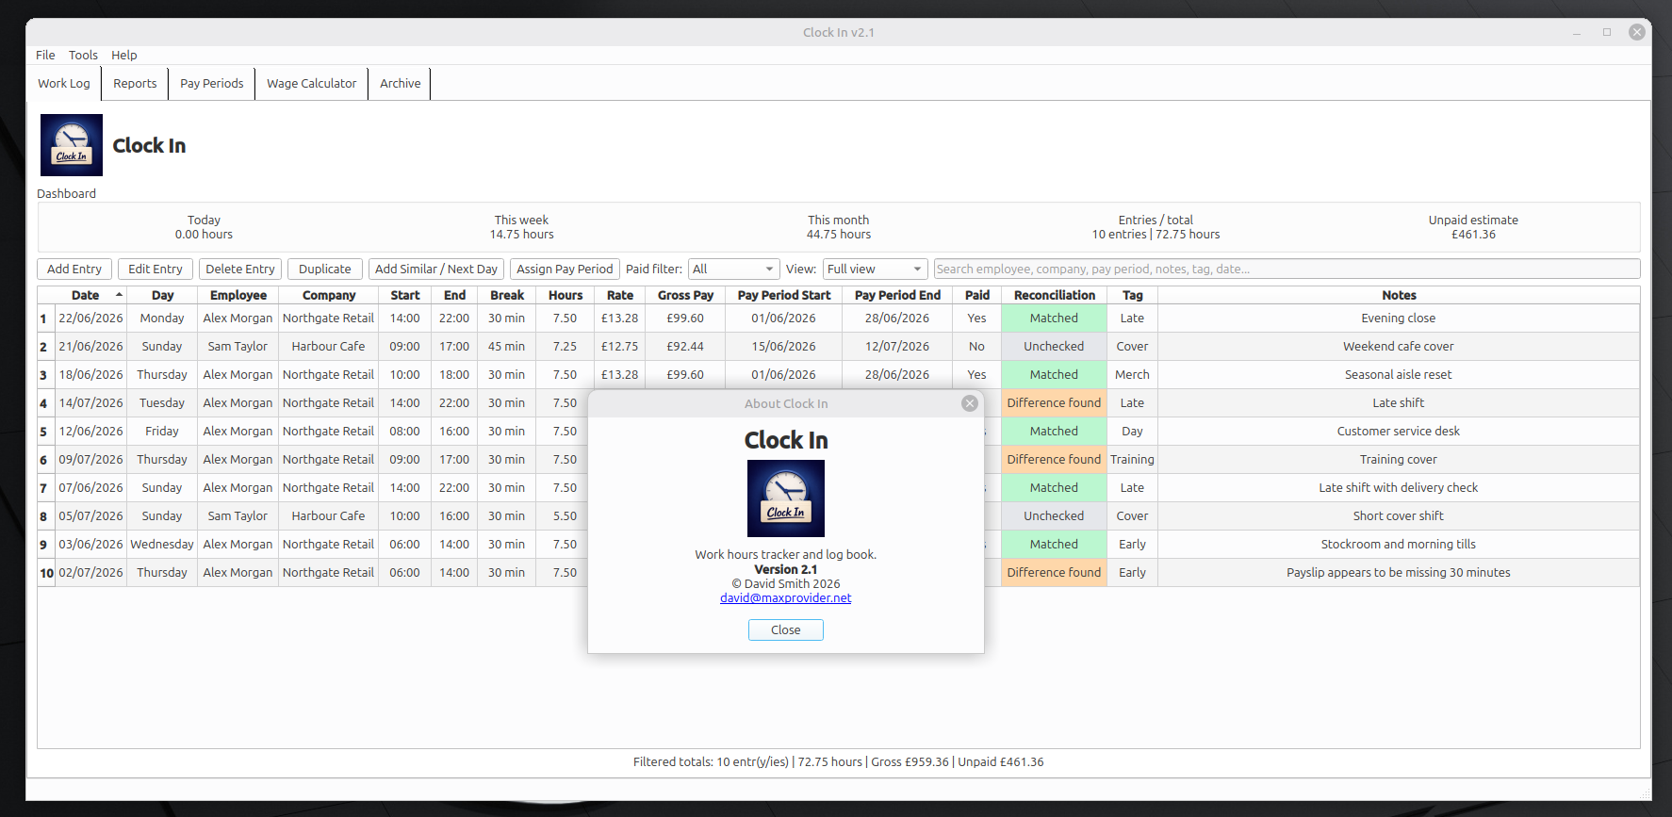Focus the search entries input field
The height and width of the screenshot is (817, 1672).
click(1287, 270)
